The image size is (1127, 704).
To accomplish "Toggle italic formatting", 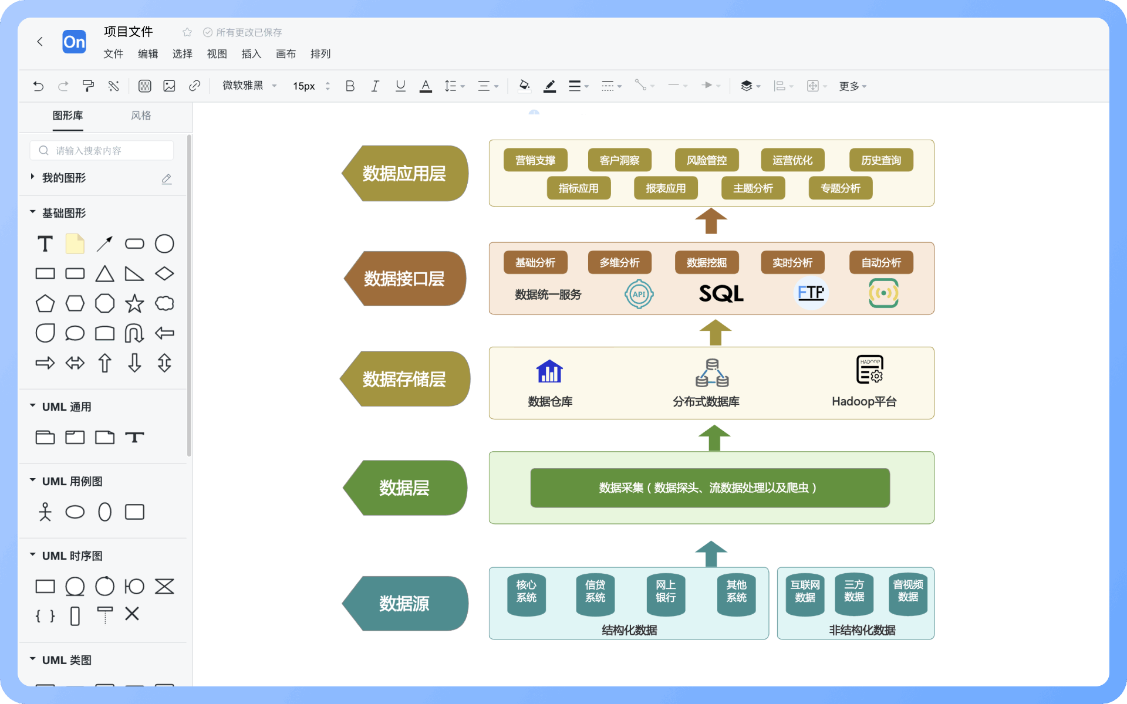I will (x=374, y=86).
